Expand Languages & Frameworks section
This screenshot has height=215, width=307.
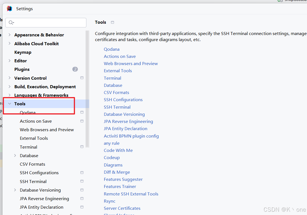(9, 95)
